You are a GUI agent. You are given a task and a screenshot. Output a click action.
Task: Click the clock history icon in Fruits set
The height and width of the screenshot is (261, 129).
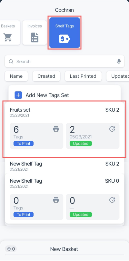click(112, 129)
